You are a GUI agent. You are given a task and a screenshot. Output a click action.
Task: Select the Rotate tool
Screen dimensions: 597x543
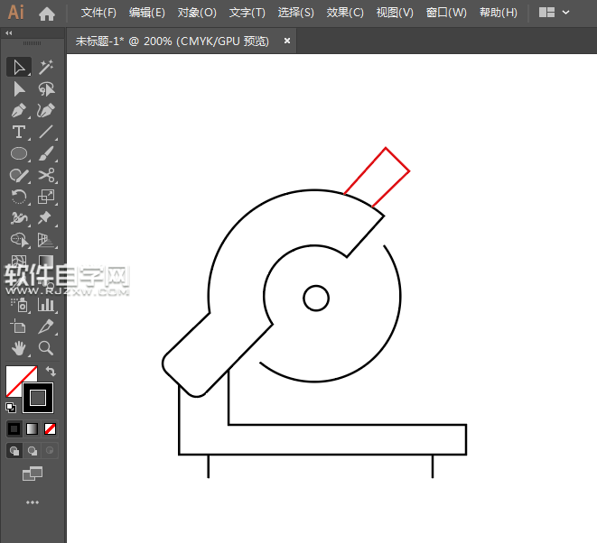click(x=19, y=197)
